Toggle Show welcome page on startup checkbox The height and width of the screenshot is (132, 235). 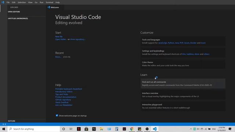[x=57, y=115]
